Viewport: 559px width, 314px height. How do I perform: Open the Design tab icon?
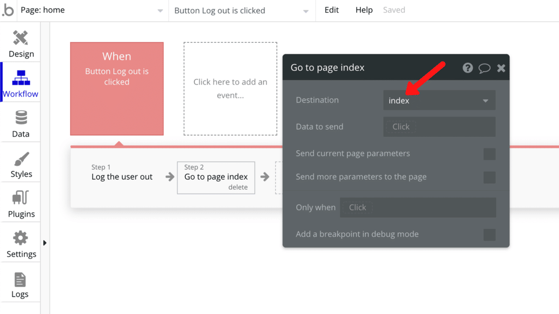20,38
